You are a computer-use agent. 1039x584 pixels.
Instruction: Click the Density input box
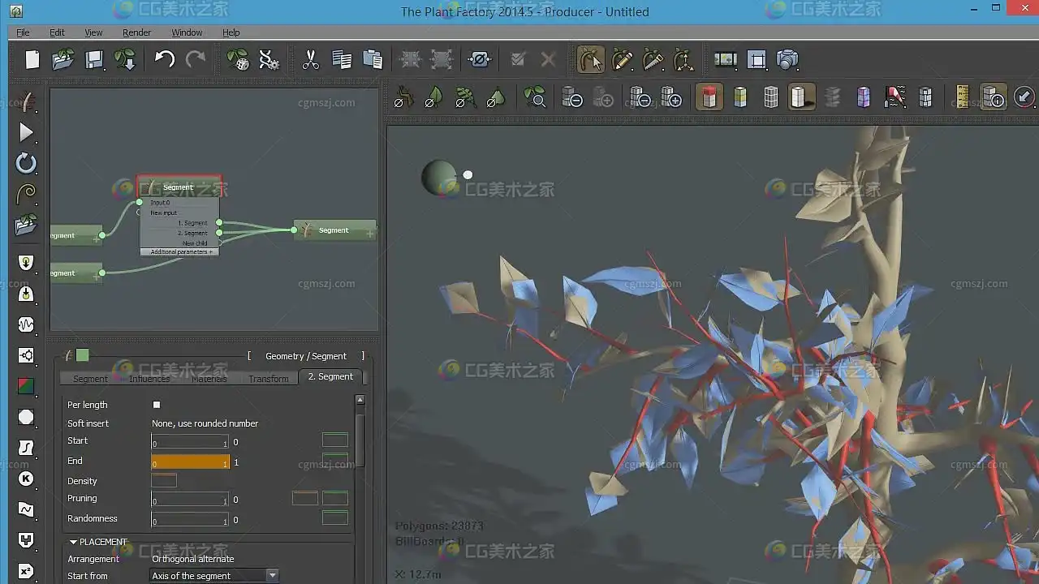163,481
